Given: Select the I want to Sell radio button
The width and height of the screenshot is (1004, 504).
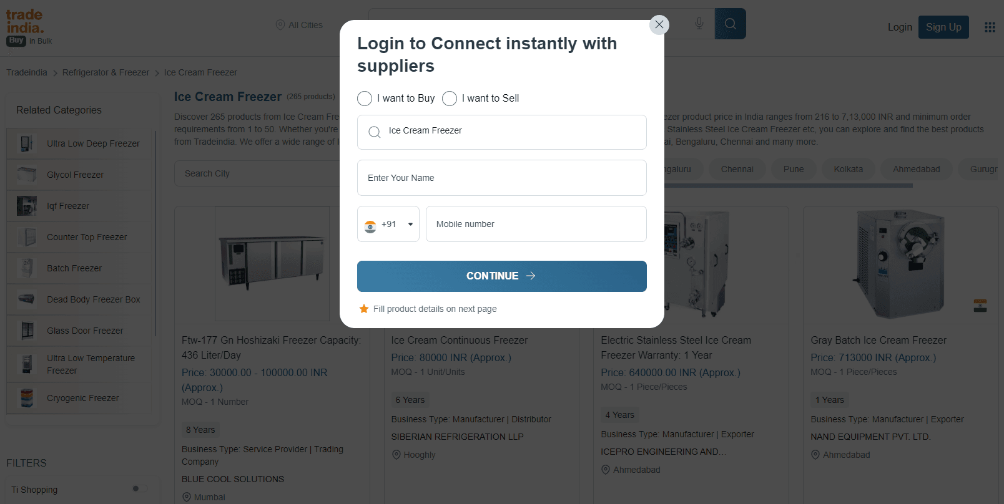Looking at the screenshot, I should [x=449, y=98].
